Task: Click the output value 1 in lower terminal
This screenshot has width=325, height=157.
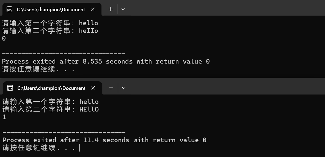Action: (x=4, y=117)
